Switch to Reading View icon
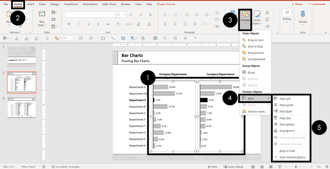The height and width of the screenshot is (169, 330). (x=271, y=167)
